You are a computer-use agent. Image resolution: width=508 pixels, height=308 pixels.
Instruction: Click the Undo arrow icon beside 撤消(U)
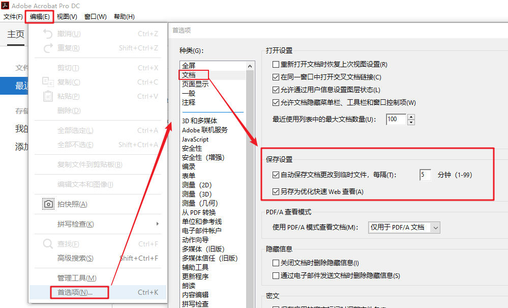(x=48, y=34)
